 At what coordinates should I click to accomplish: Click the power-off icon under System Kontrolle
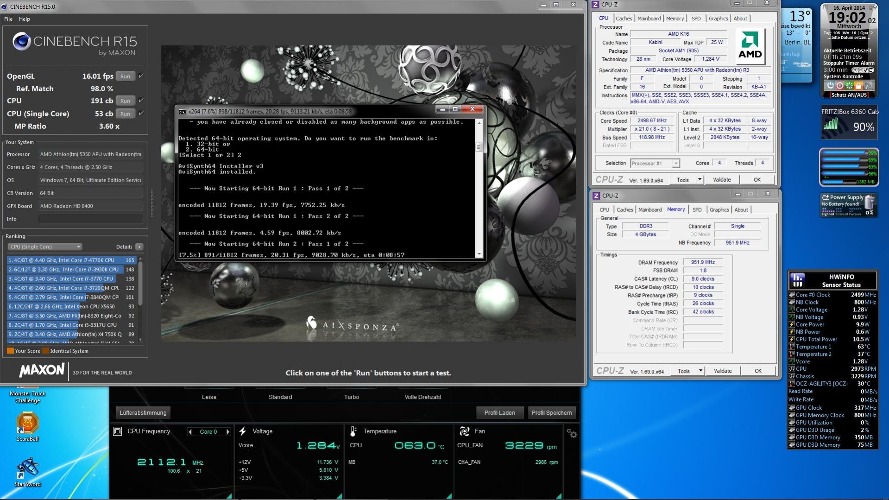(x=830, y=85)
